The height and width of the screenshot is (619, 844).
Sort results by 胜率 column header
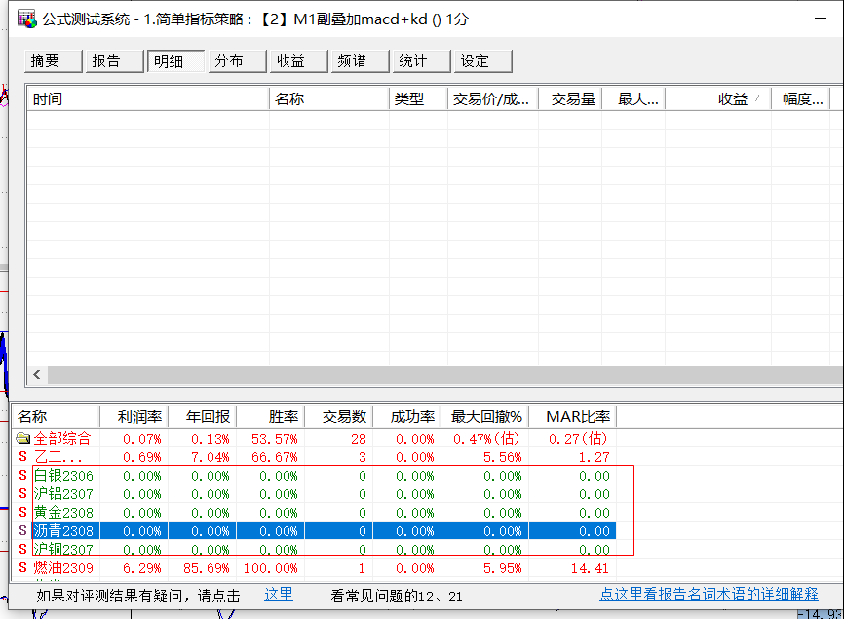click(x=270, y=417)
